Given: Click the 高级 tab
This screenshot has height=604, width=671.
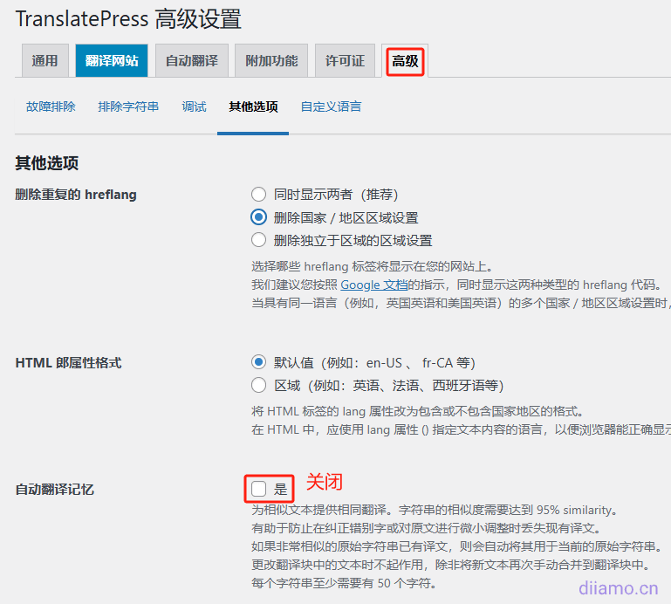Looking at the screenshot, I should click(x=405, y=61).
